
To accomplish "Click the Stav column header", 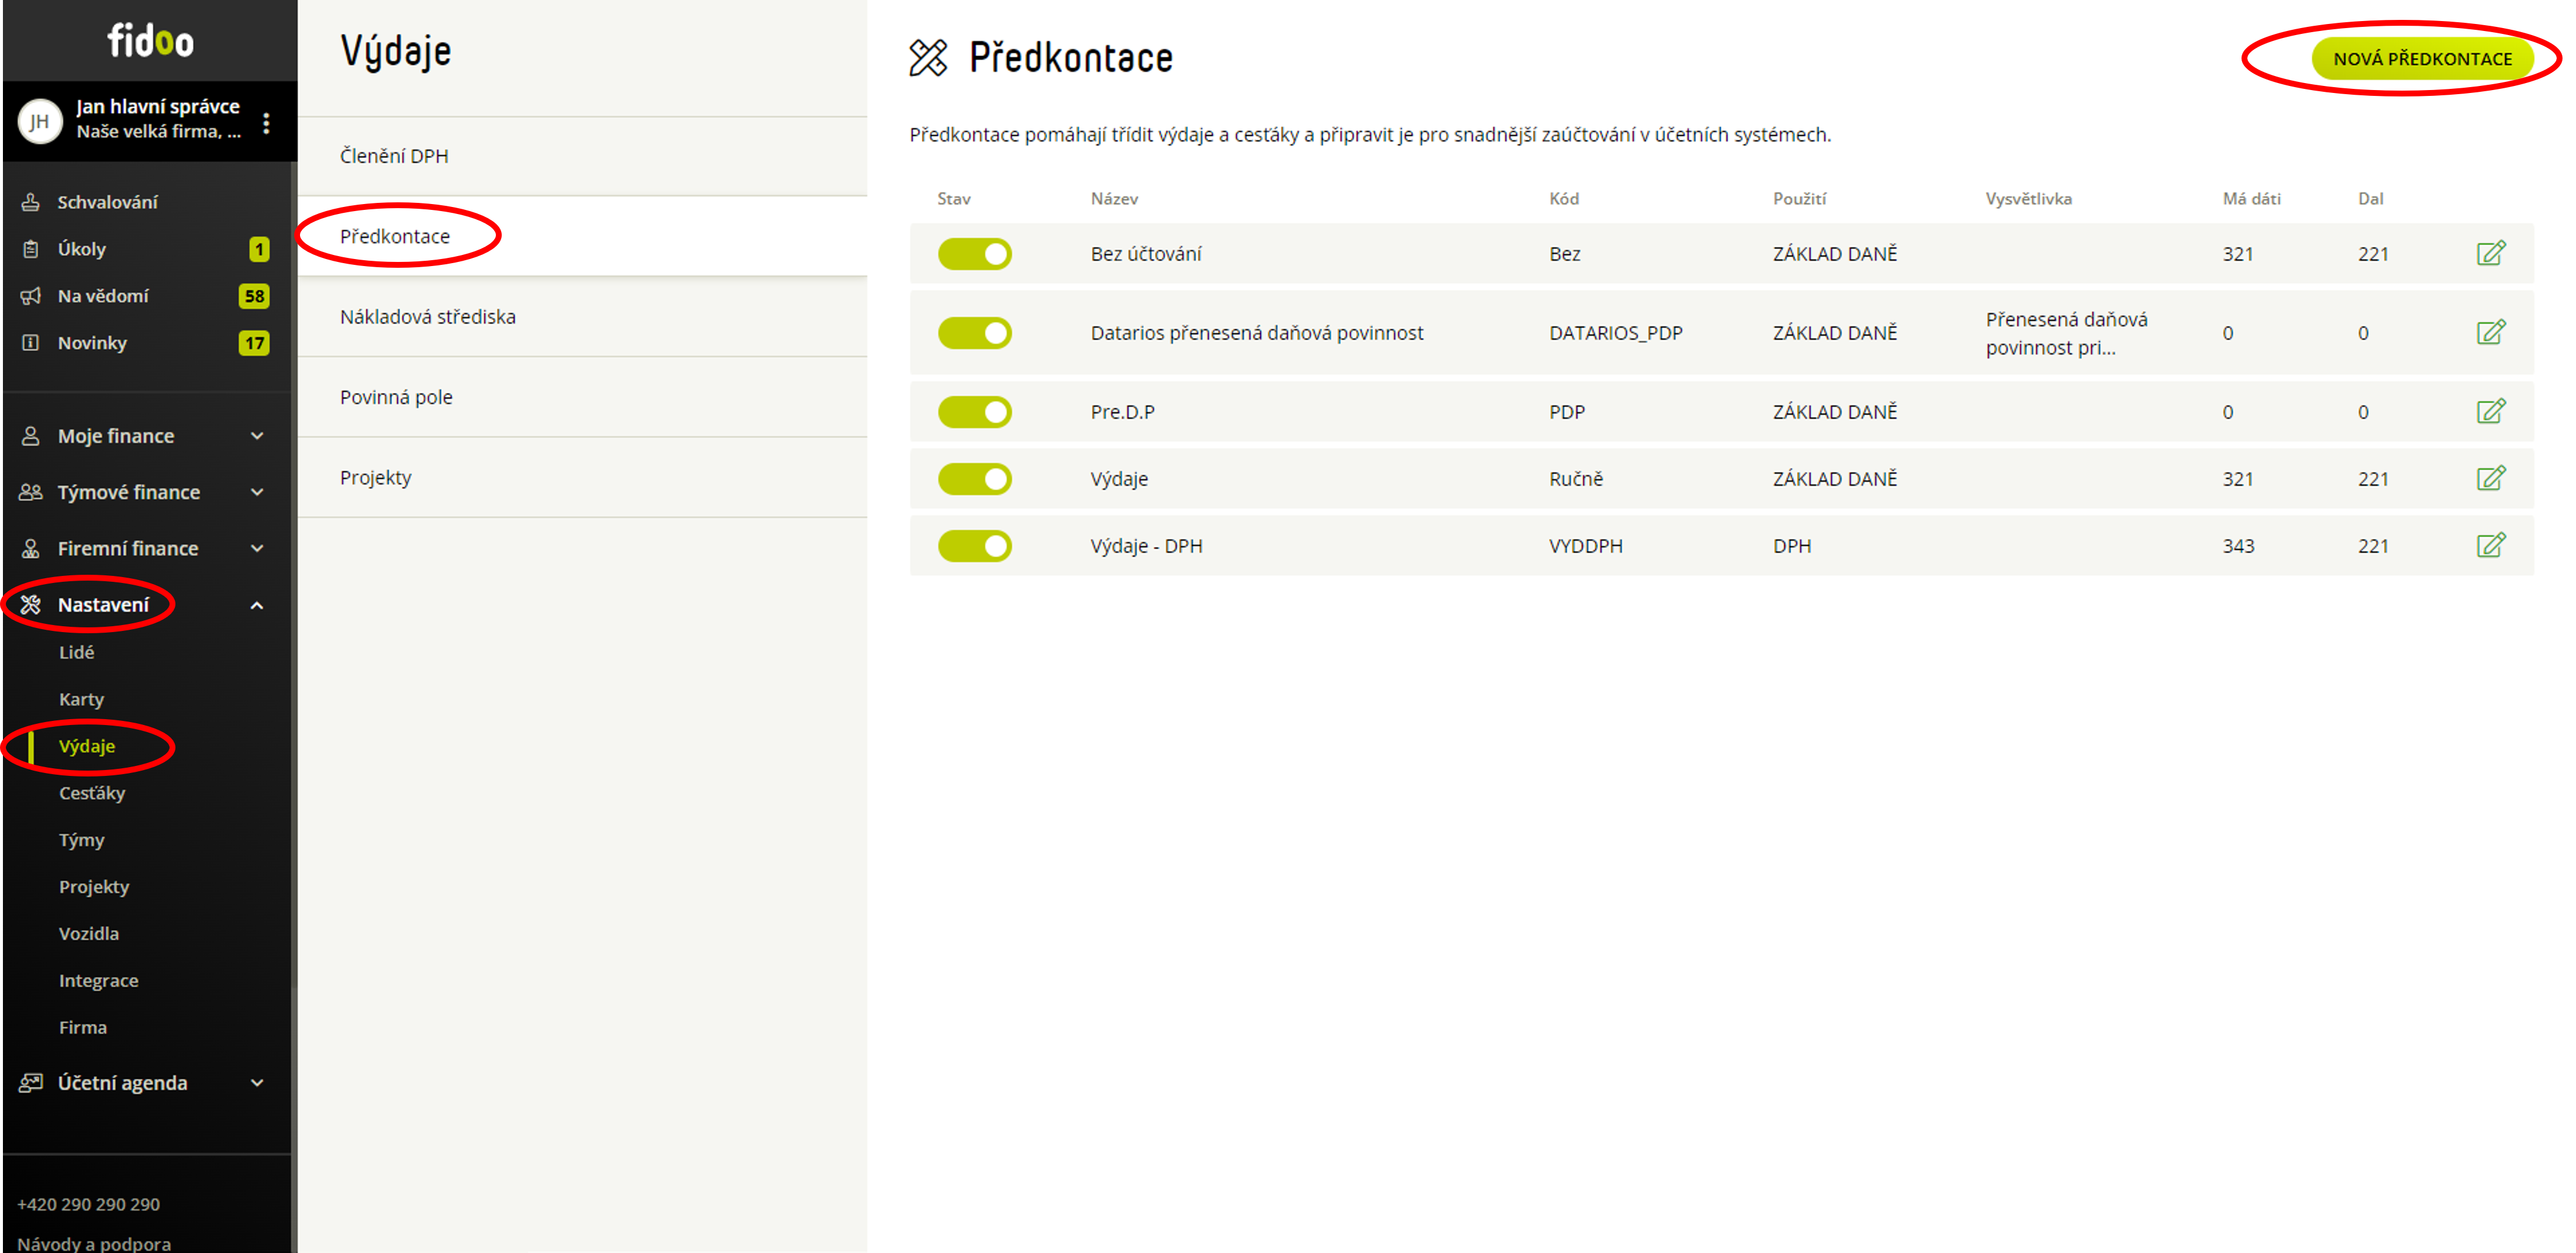I will pyautogui.click(x=953, y=199).
